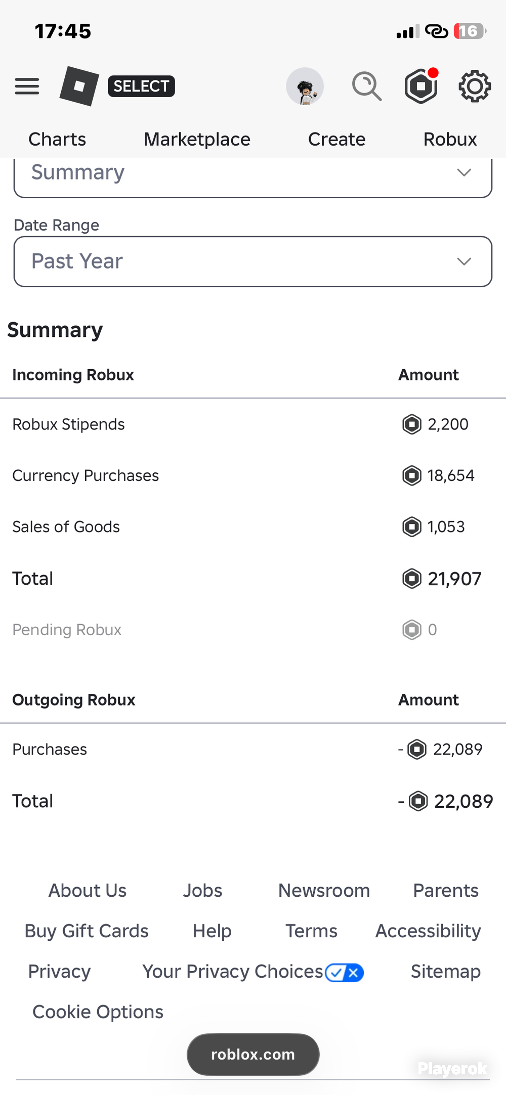Open the Cookie Options link
The width and height of the screenshot is (506, 1095).
pyautogui.click(x=98, y=1012)
